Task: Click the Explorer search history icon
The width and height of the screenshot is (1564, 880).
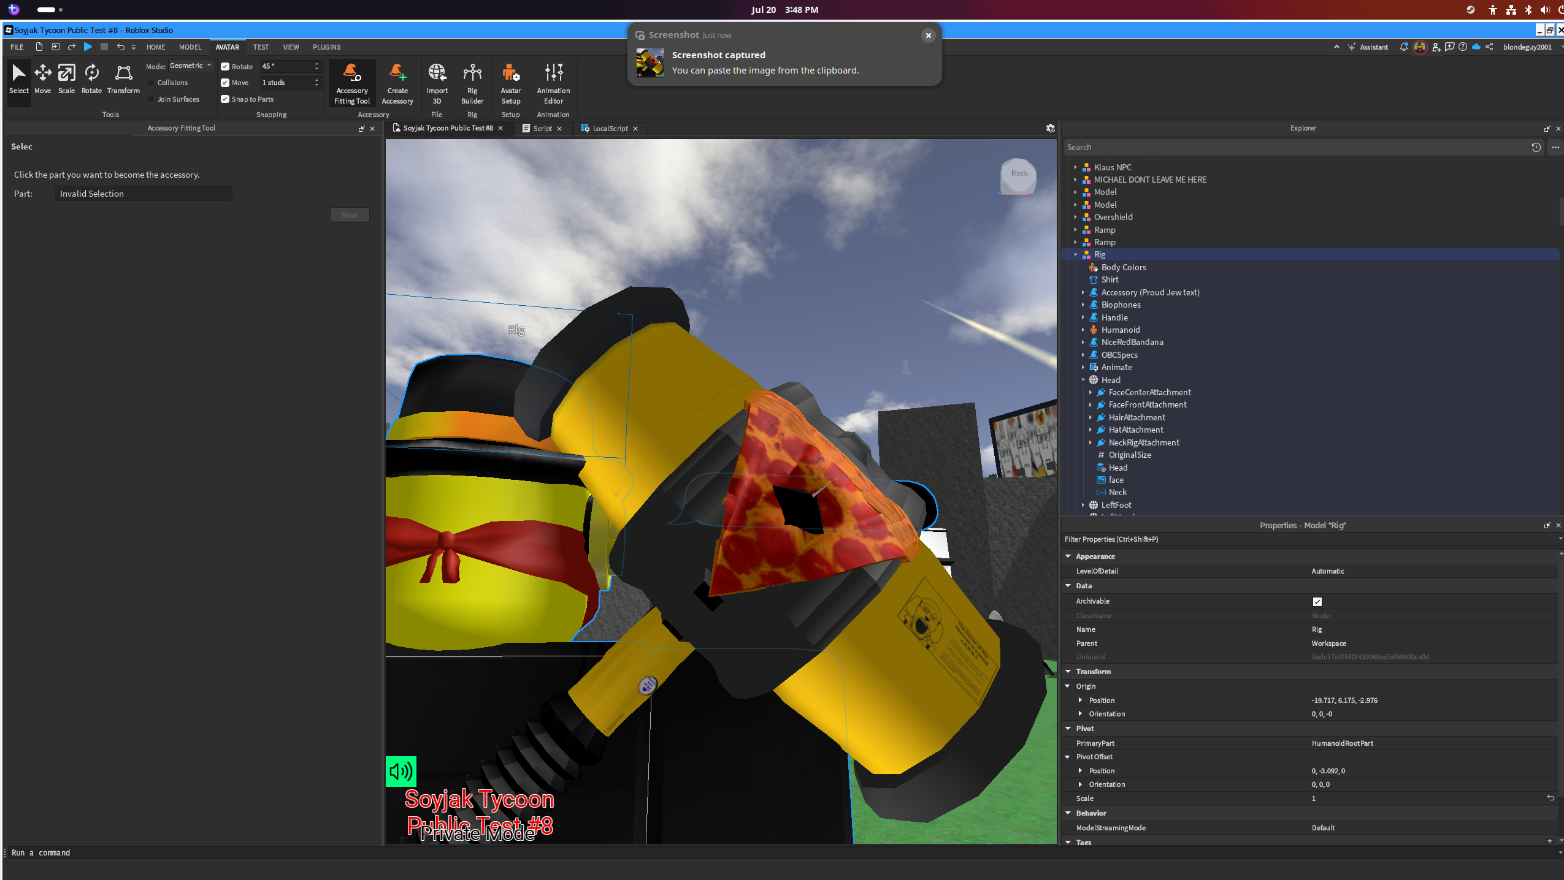Action: point(1536,147)
